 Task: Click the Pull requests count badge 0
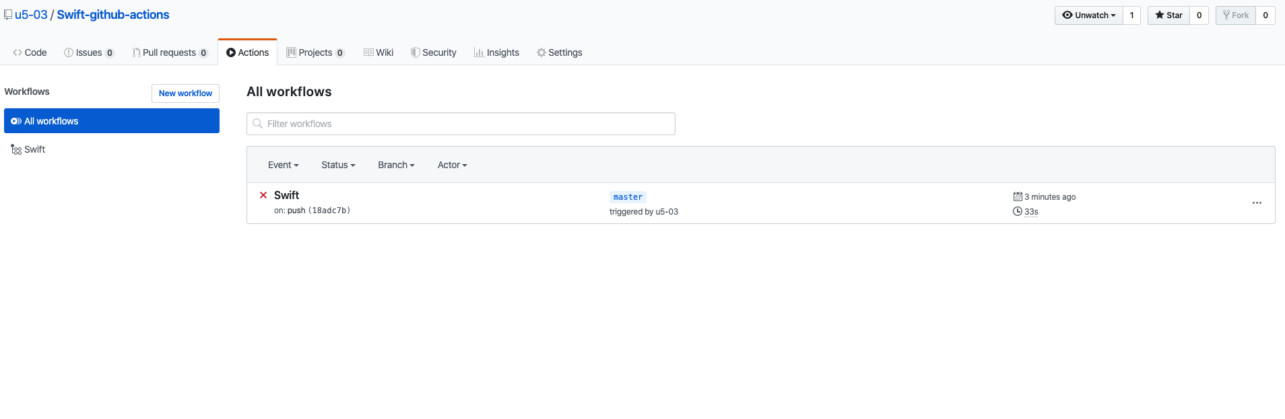pyautogui.click(x=203, y=53)
